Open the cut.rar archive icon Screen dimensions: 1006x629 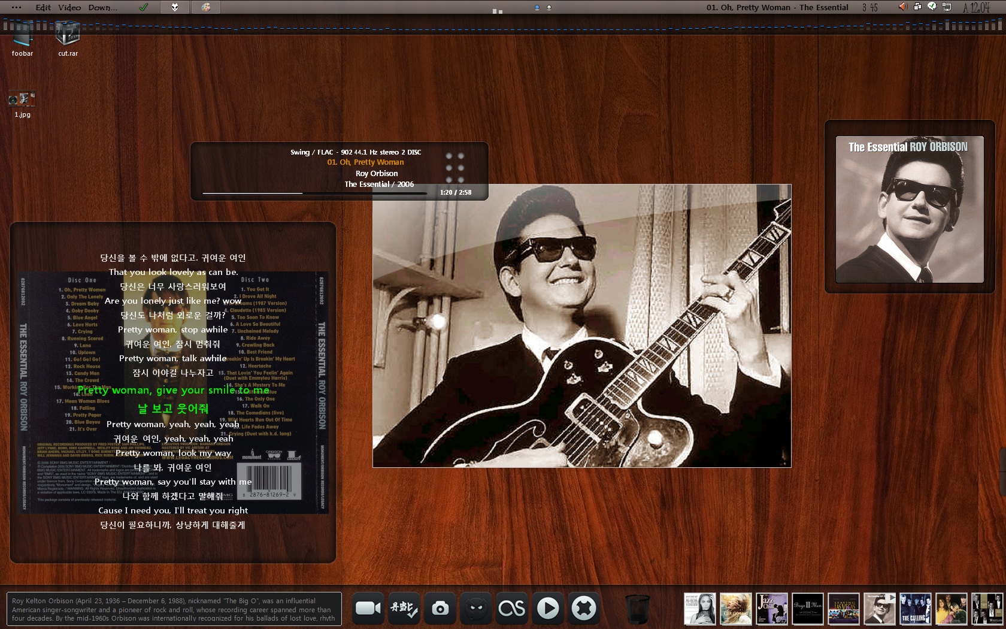click(68, 38)
